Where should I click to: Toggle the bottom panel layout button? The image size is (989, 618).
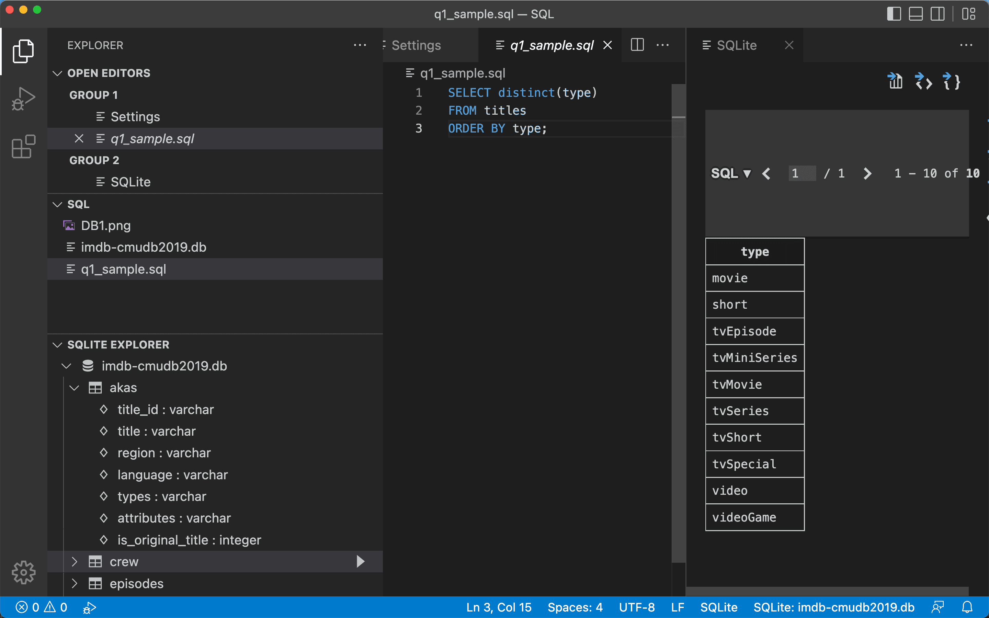916,14
